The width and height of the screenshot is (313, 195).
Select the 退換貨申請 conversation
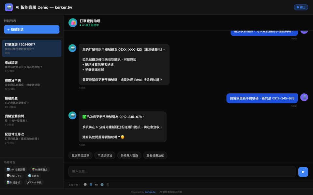pyautogui.click(x=32, y=84)
